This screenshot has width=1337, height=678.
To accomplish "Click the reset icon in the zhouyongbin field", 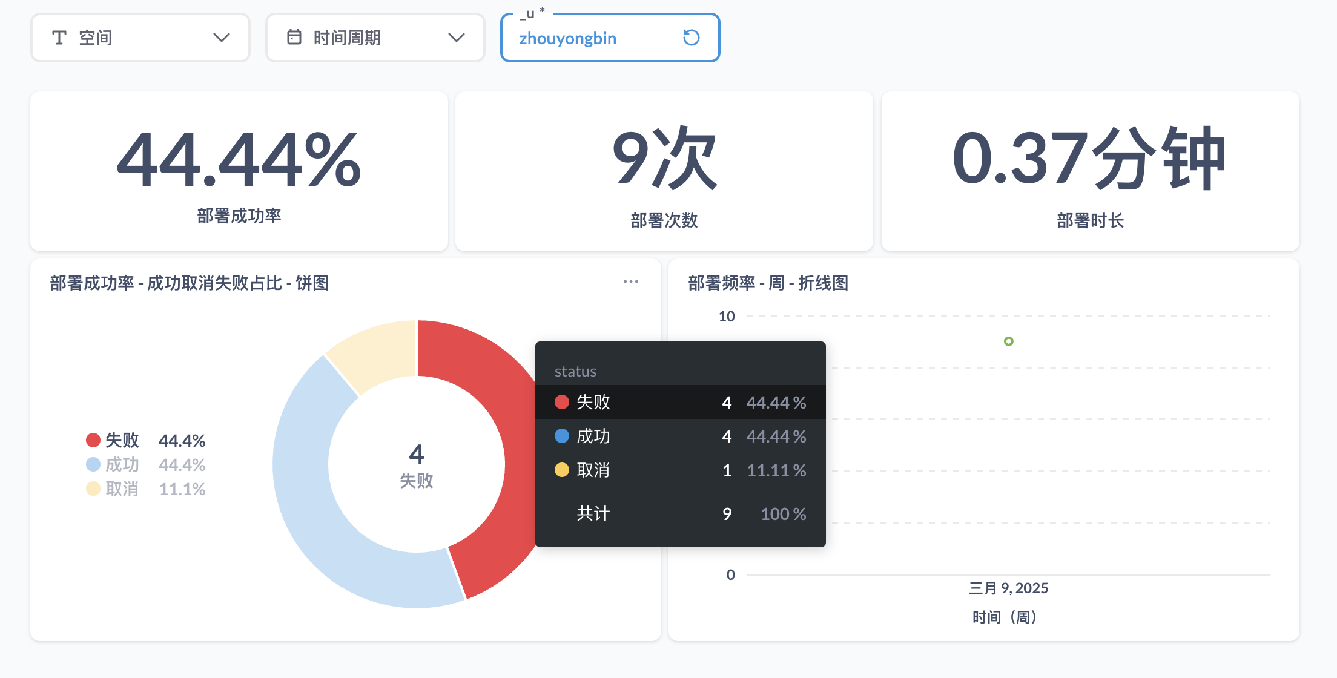I will (690, 38).
